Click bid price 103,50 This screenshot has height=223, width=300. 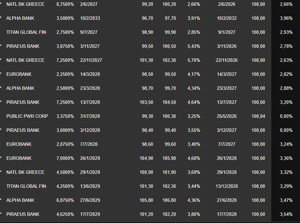pos(146,102)
